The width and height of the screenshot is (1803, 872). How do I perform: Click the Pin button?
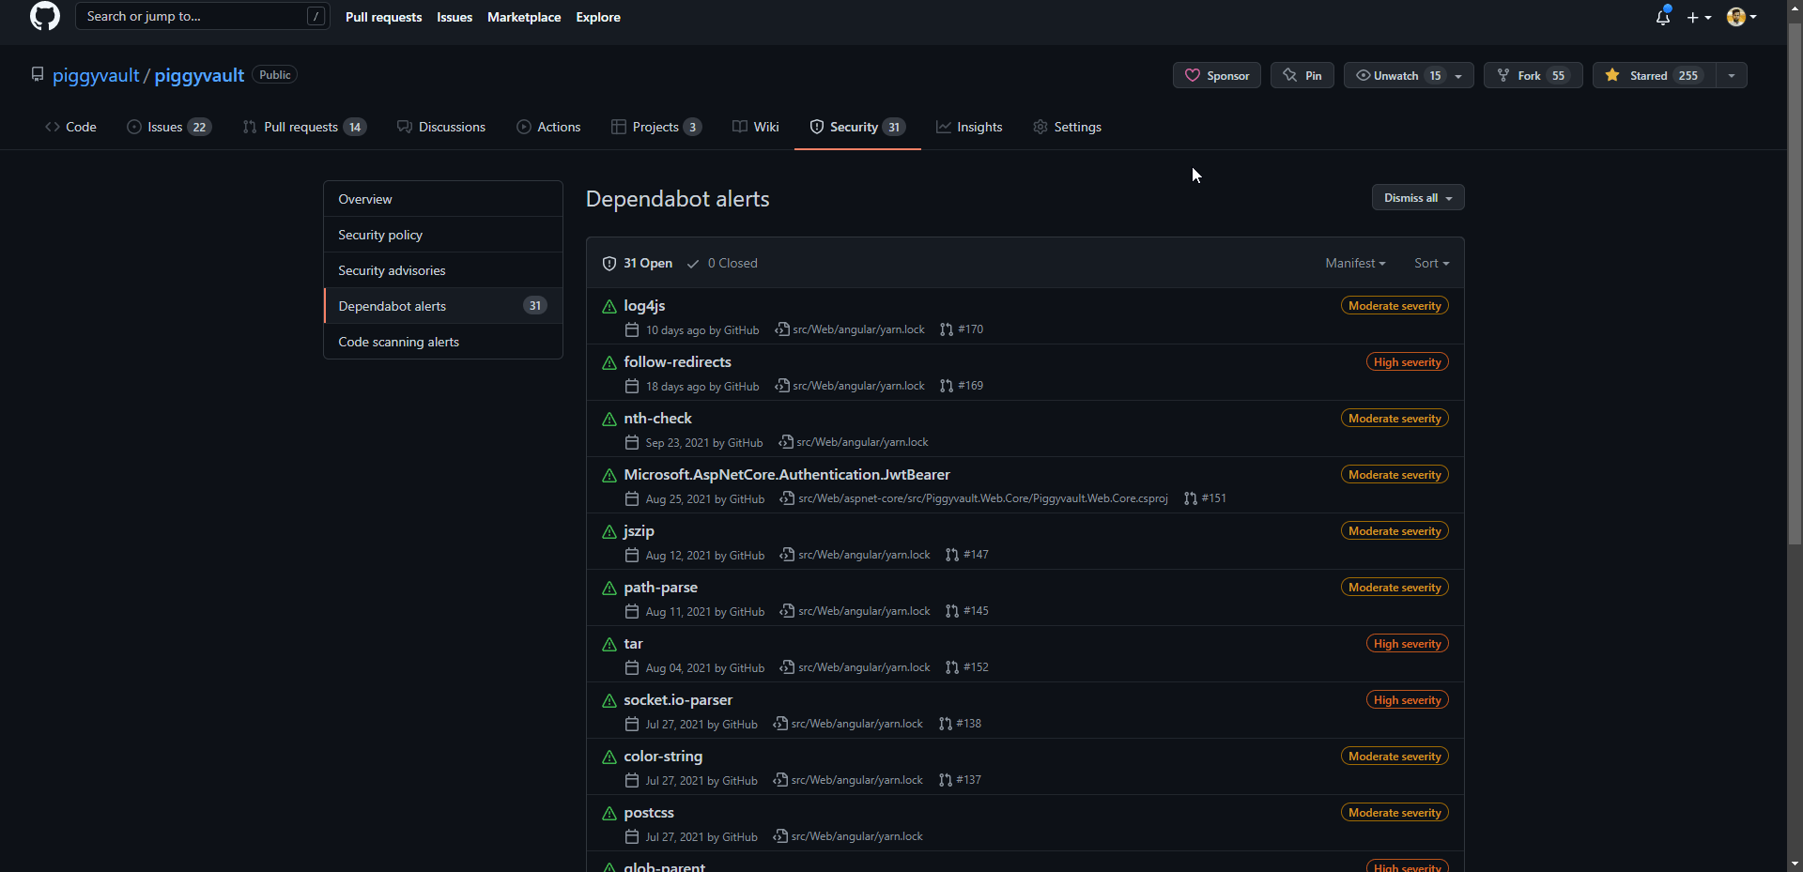pyautogui.click(x=1302, y=76)
